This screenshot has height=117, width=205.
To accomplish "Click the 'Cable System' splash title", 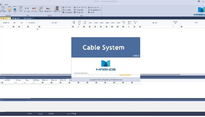I will [x=103, y=47].
